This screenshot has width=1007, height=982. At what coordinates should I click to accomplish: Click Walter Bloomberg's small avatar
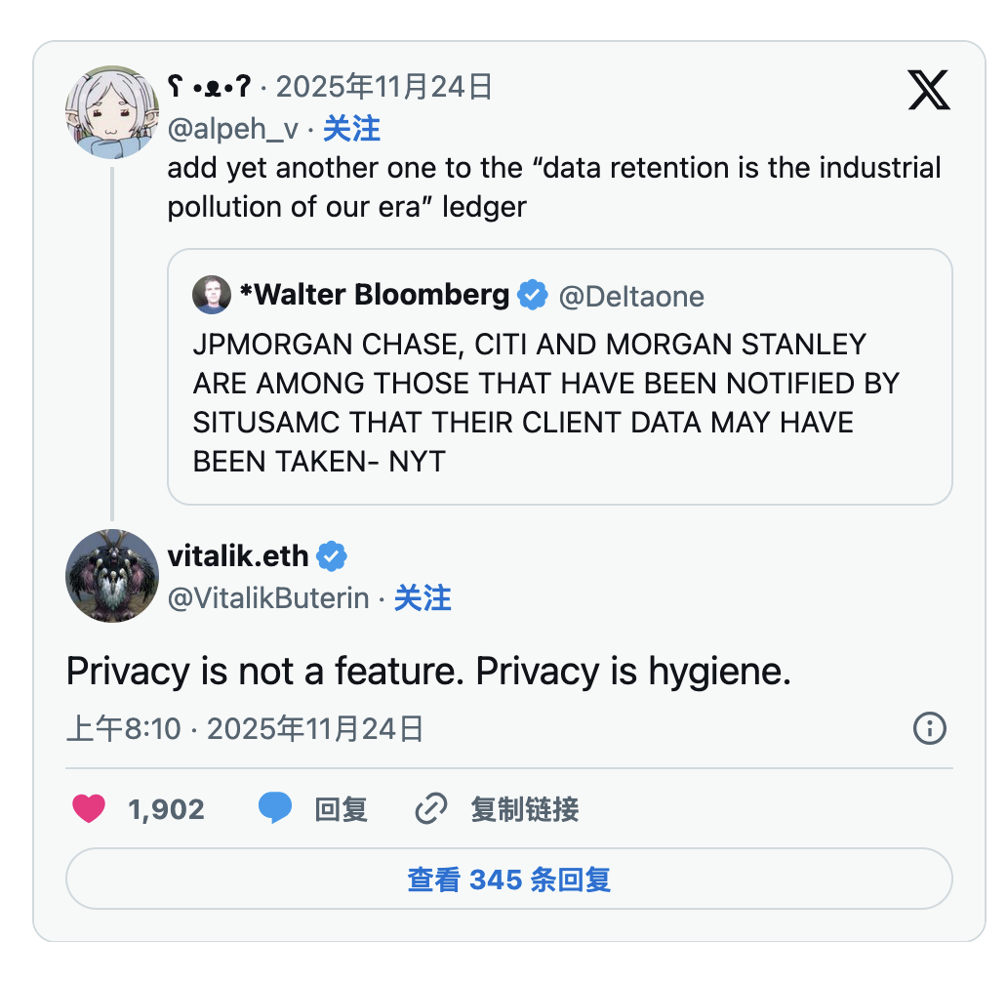[211, 295]
